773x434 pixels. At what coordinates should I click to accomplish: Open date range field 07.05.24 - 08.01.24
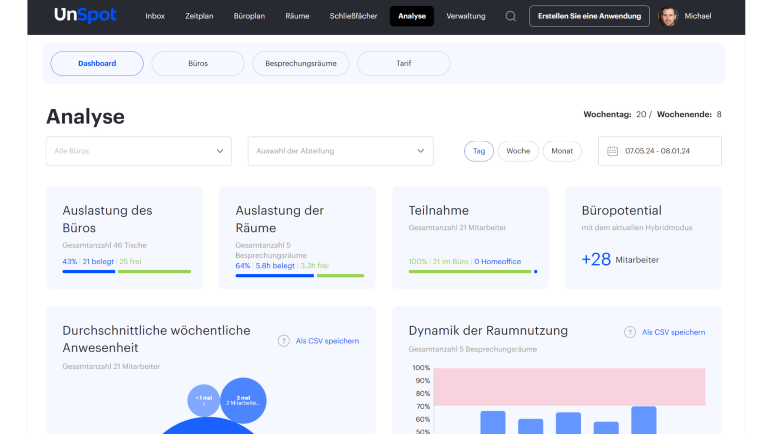(660, 151)
